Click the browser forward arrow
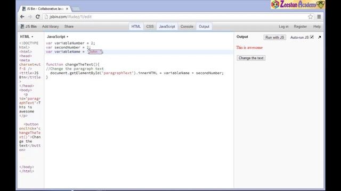 (30, 16)
